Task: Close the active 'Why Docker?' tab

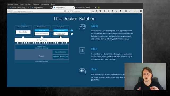Action: (x=73, y=7)
